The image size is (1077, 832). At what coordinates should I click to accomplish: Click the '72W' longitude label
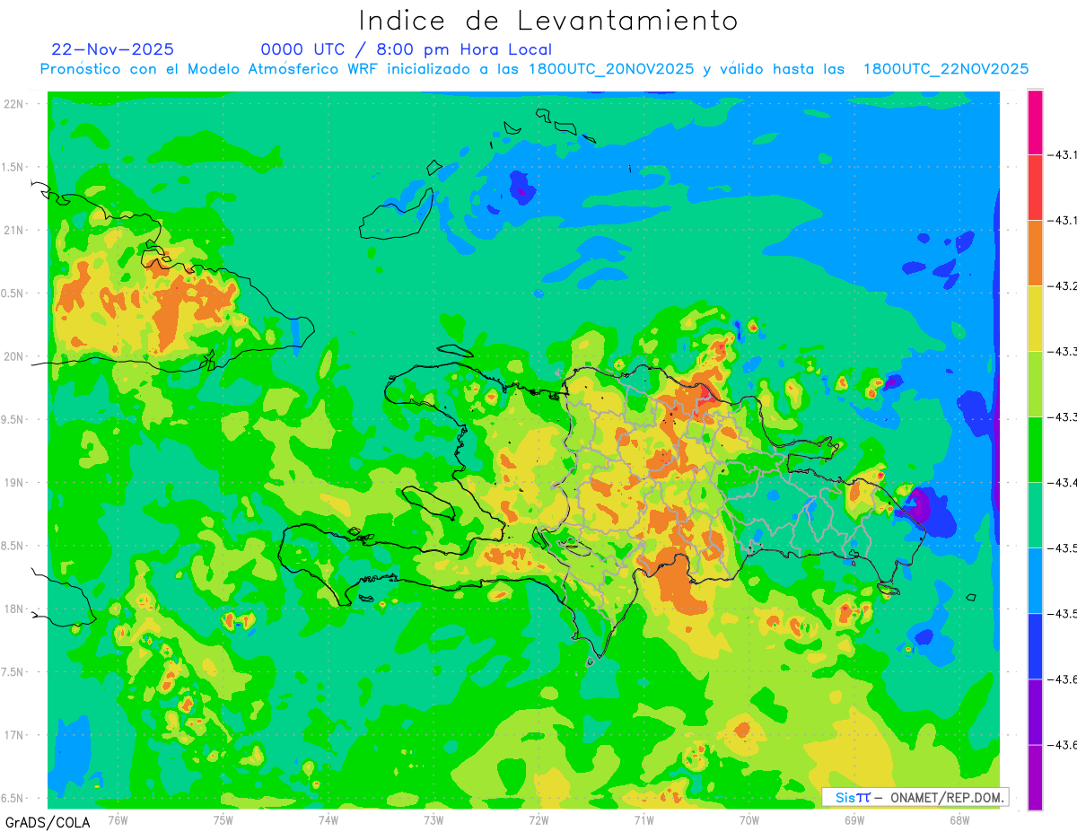click(539, 819)
